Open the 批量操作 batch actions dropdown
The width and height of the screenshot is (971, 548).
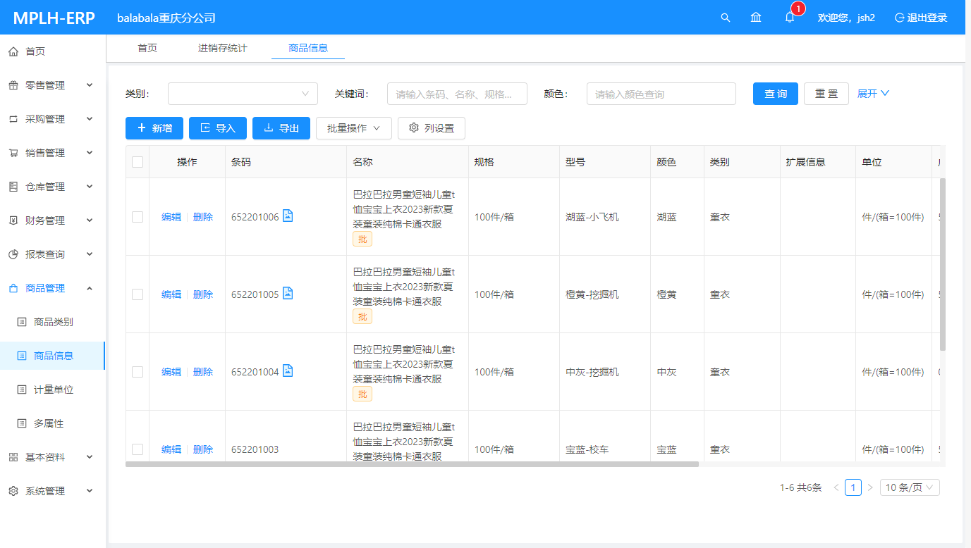click(353, 128)
